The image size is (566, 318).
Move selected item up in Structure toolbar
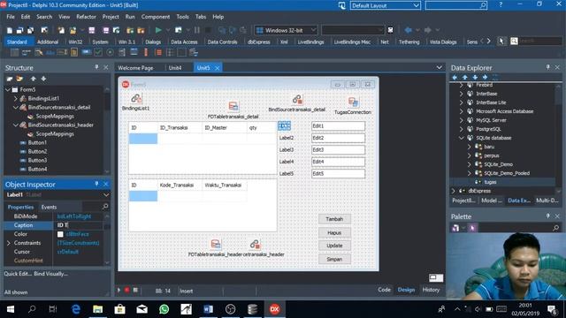[34, 79]
